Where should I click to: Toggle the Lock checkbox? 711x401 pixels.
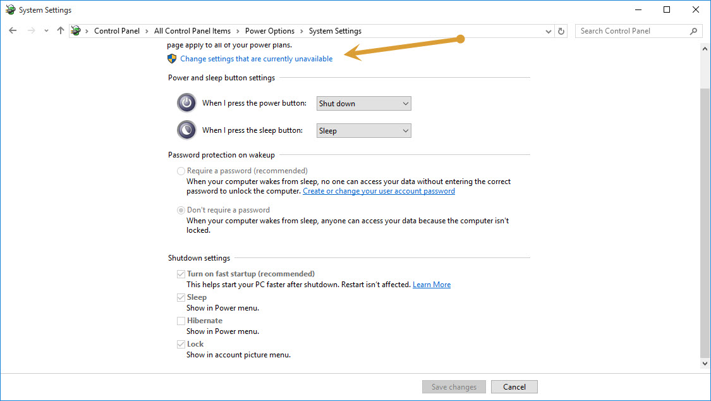click(x=181, y=344)
